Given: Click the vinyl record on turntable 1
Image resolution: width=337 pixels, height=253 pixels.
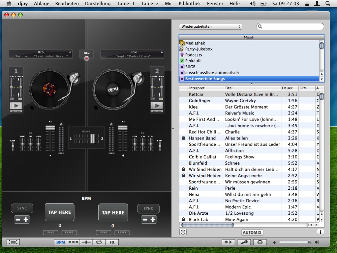Looking at the screenshot, I should (x=50, y=89).
